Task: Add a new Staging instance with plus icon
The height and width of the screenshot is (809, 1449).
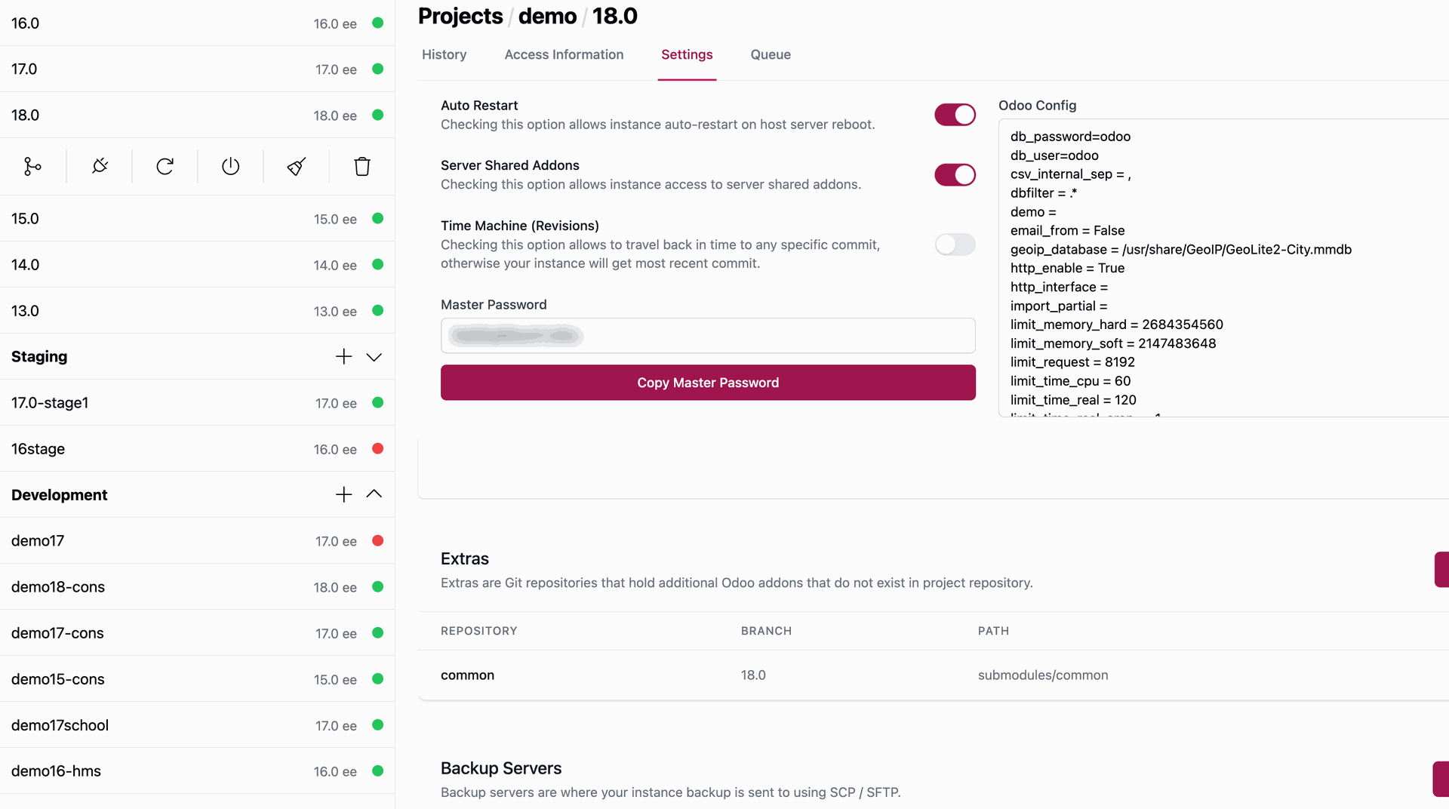Action: pos(344,356)
